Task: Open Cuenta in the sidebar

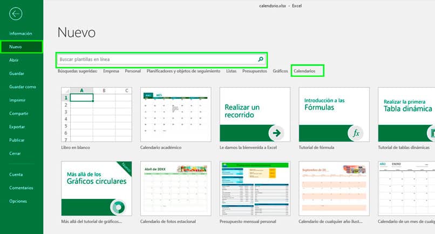Action: point(16,175)
